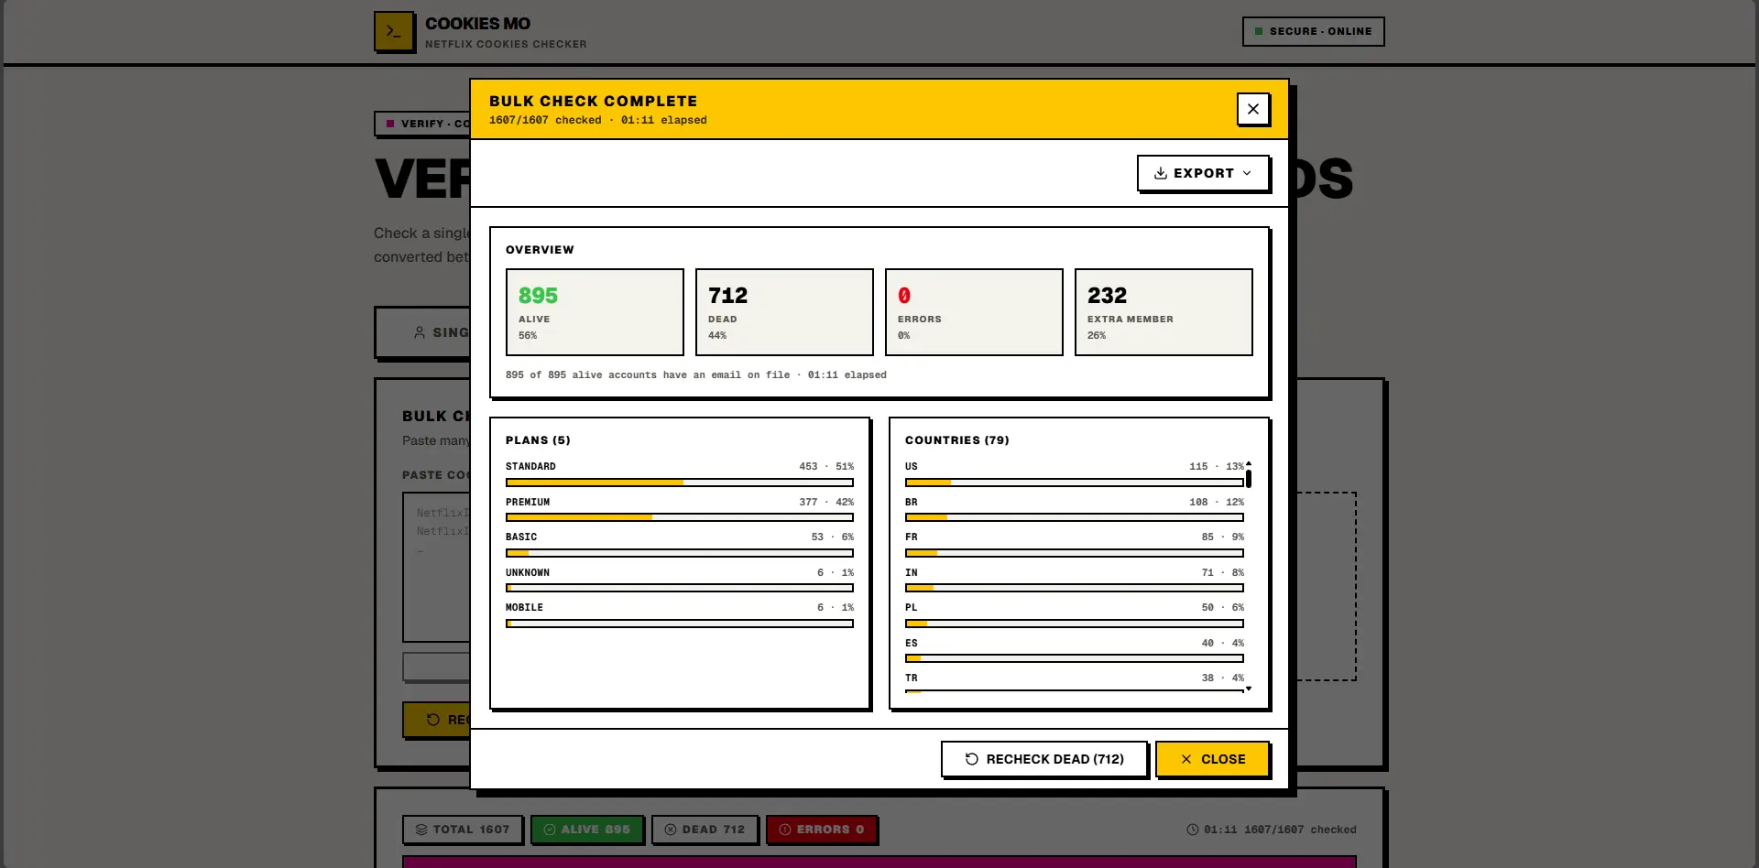Click the Cookies Mo terminal logo icon
Screen dimensions: 1759x868
tap(394, 31)
